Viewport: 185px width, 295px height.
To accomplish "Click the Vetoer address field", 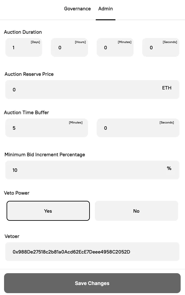I will [x=92, y=252].
